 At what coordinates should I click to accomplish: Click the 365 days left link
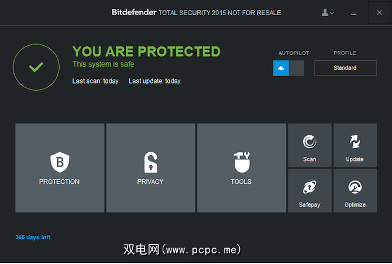(x=33, y=237)
